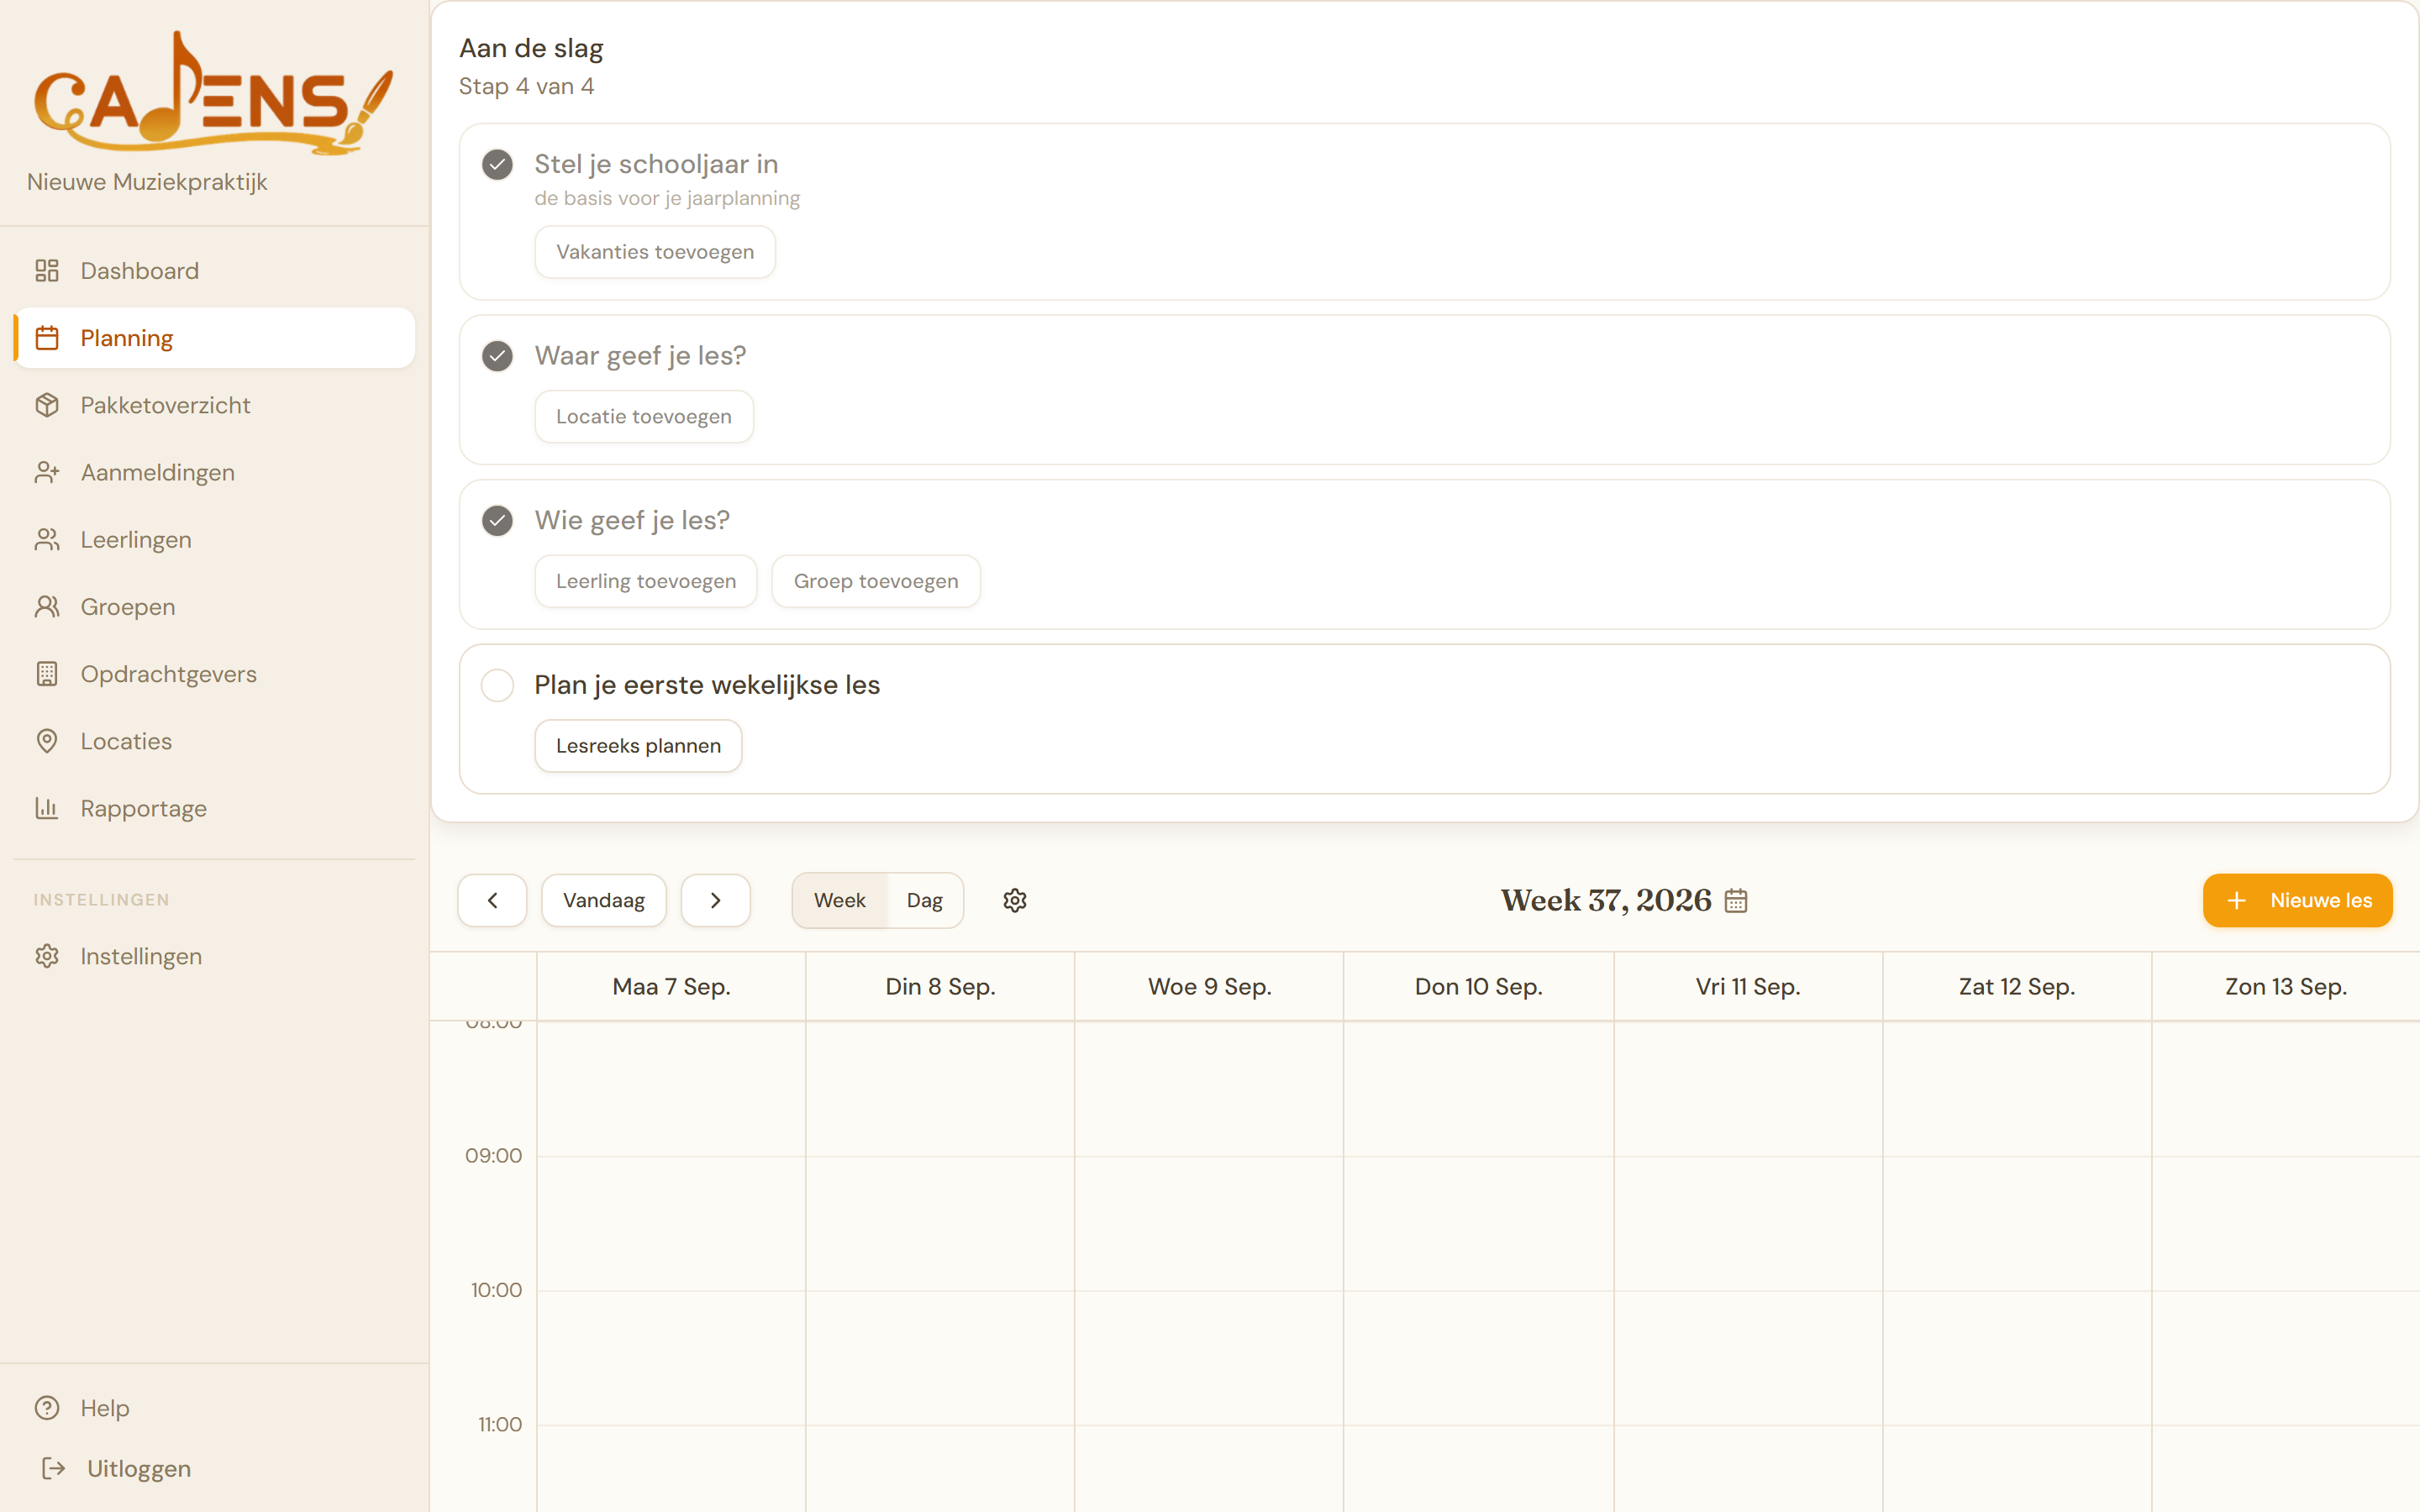The image size is (2420, 1512).
Task: Click the Planning calendar icon in sidebar
Action: [x=47, y=338]
